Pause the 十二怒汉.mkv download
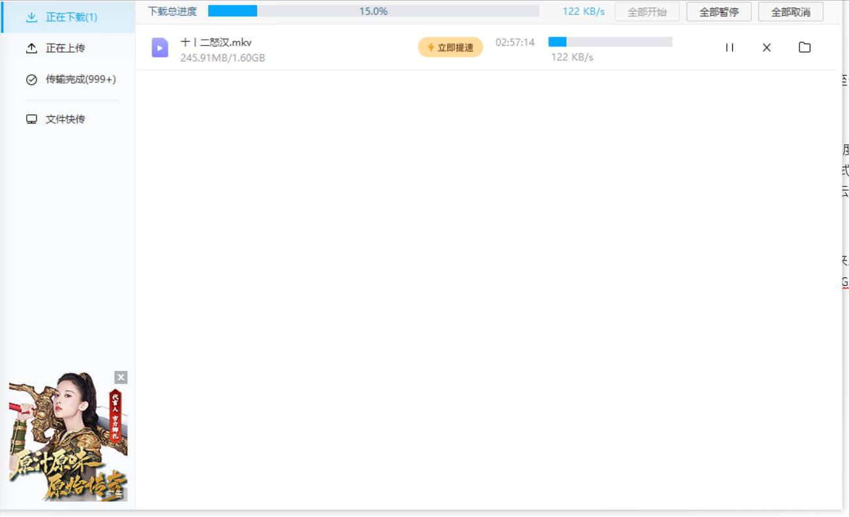This screenshot has width=849, height=517. pos(730,48)
